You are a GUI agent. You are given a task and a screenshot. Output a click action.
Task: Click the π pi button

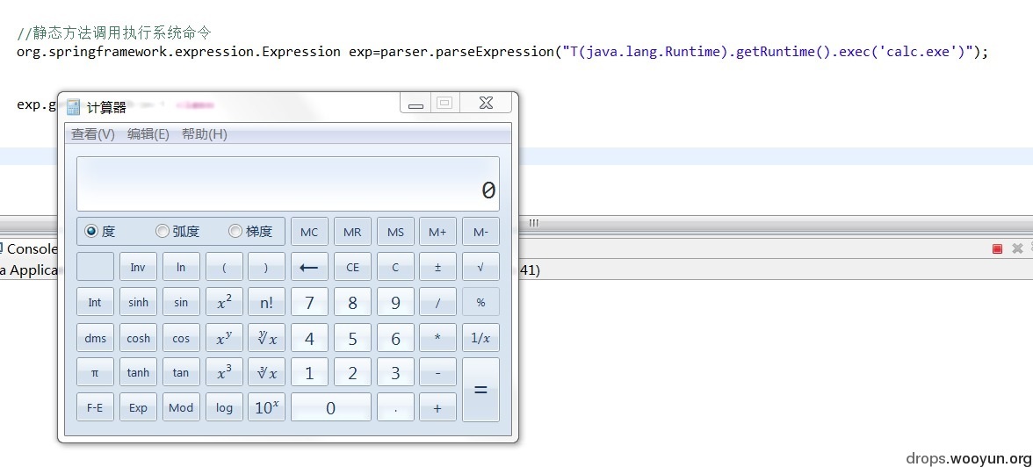pyautogui.click(x=95, y=372)
